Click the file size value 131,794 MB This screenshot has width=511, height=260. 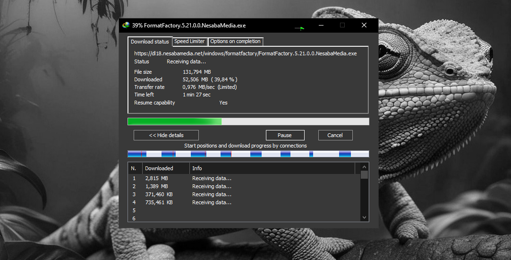(x=197, y=72)
